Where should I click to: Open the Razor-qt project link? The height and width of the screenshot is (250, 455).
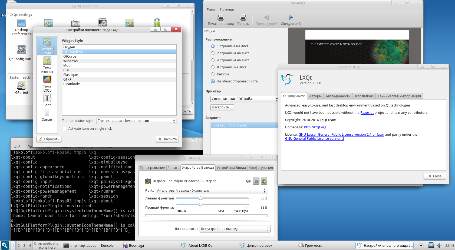tap(367, 113)
